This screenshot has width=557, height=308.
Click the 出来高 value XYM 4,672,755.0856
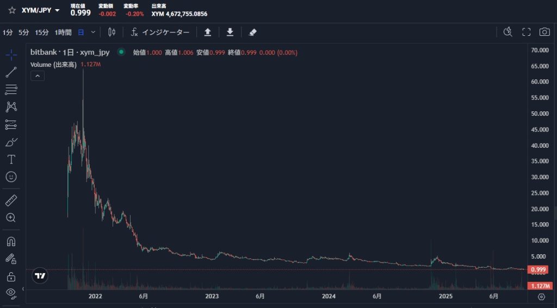click(180, 14)
